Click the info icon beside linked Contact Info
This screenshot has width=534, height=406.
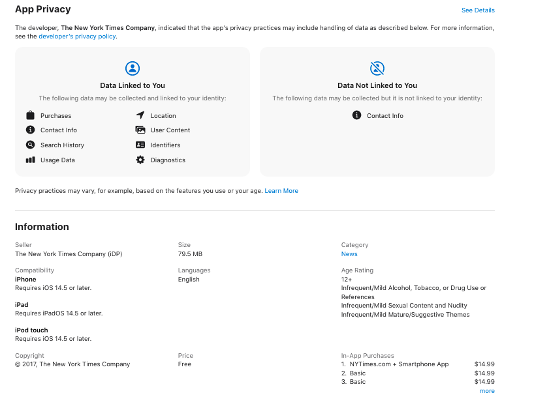click(30, 130)
